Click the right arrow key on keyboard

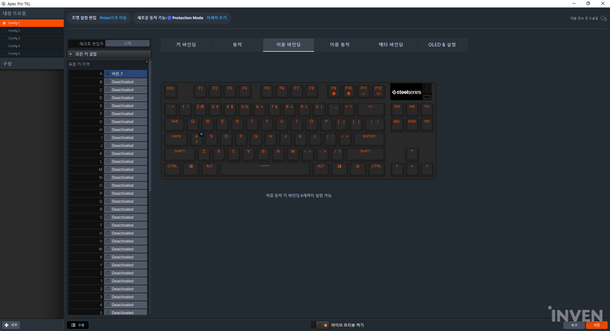[x=427, y=169]
